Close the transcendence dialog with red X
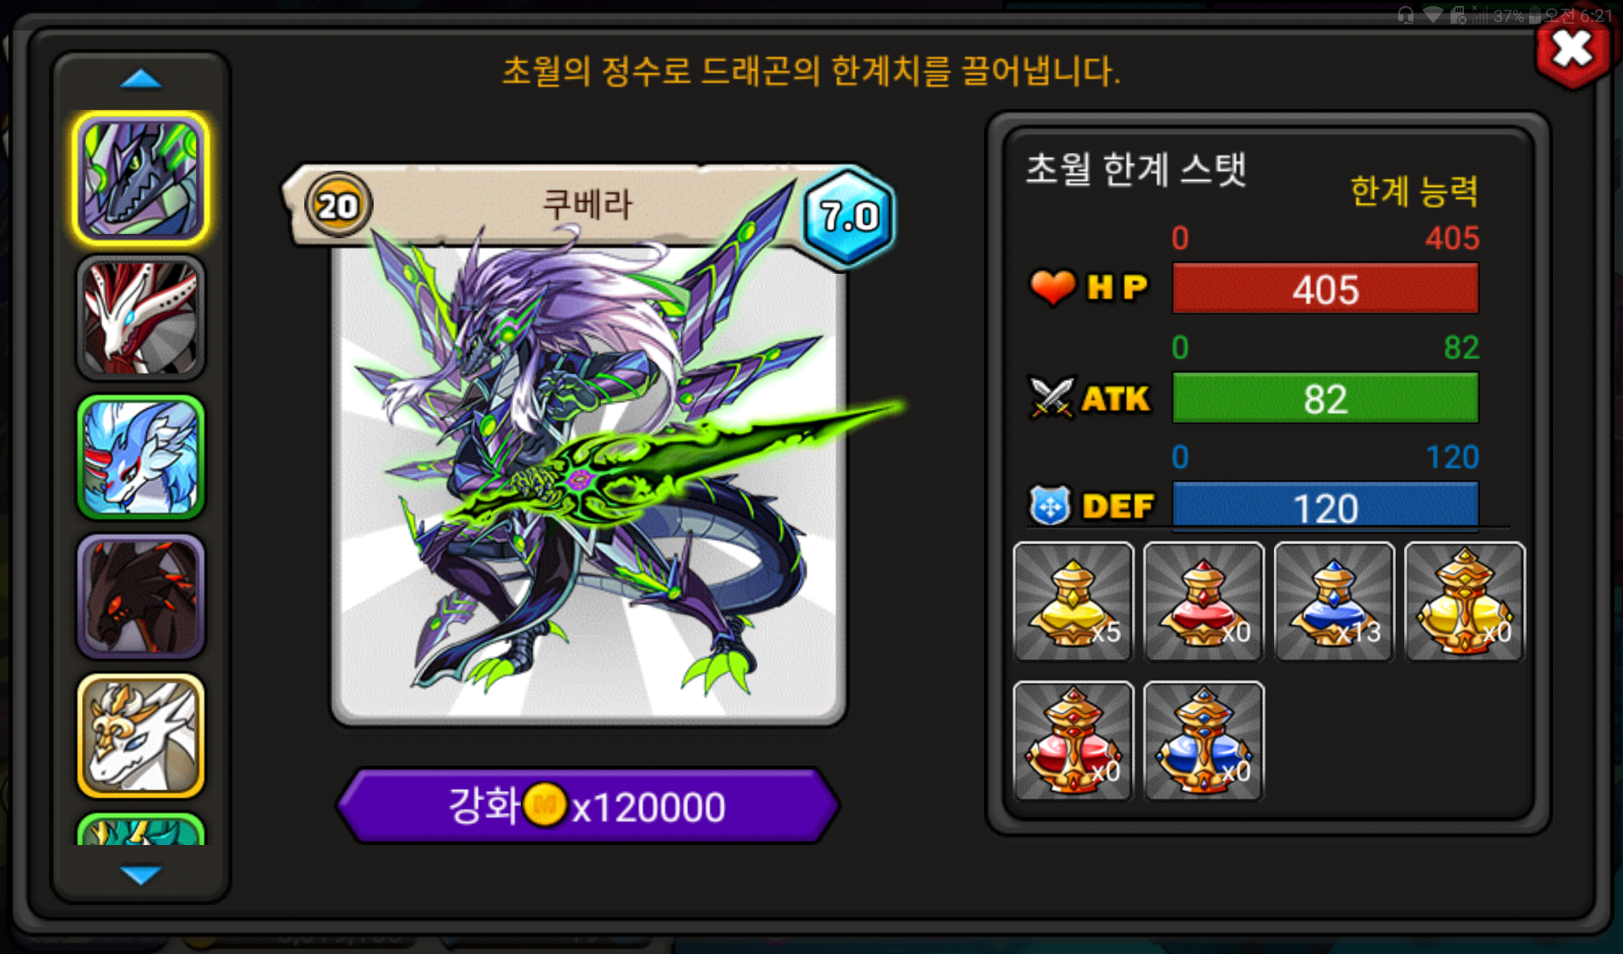1623x954 pixels. pos(1572,49)
